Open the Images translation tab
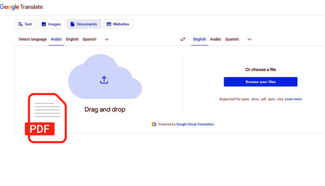The image size is (325, 186). (x=51, y=24)
